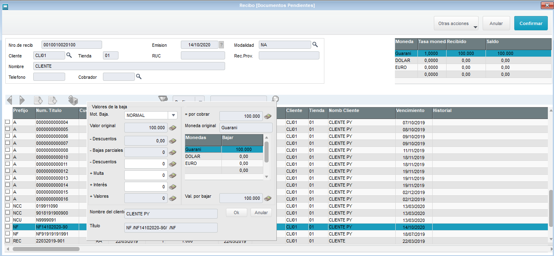Click the Tienda field showing 01
This screenshot has width=554, height=256.
[111, 55]
